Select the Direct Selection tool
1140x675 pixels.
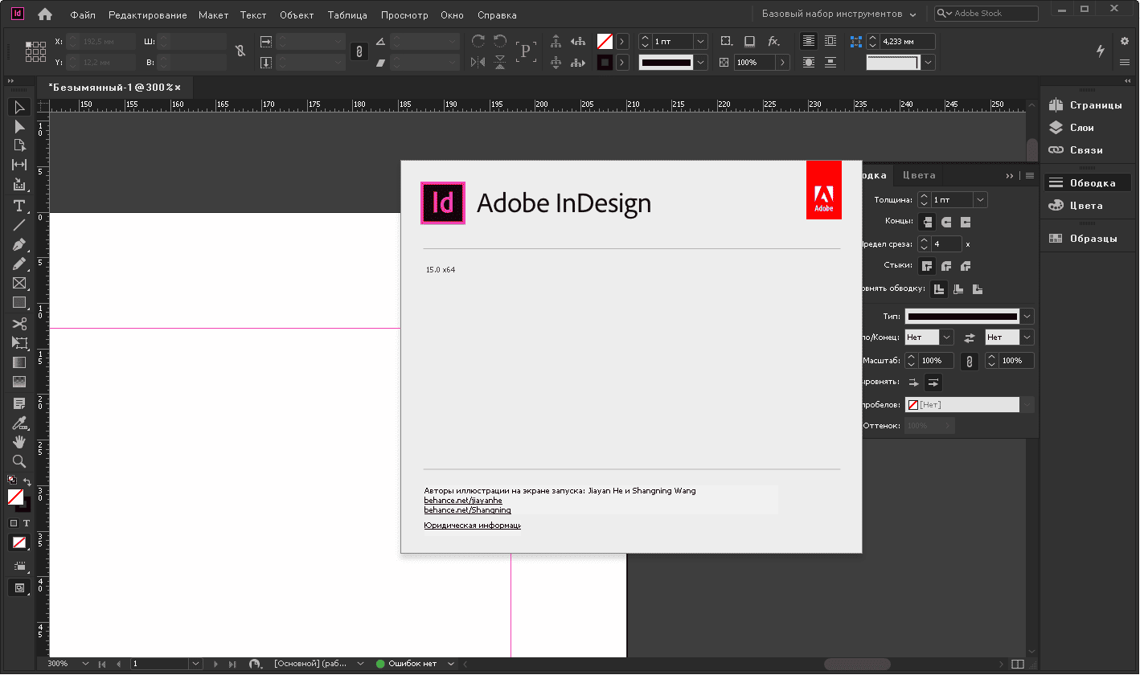pos(19,127)
